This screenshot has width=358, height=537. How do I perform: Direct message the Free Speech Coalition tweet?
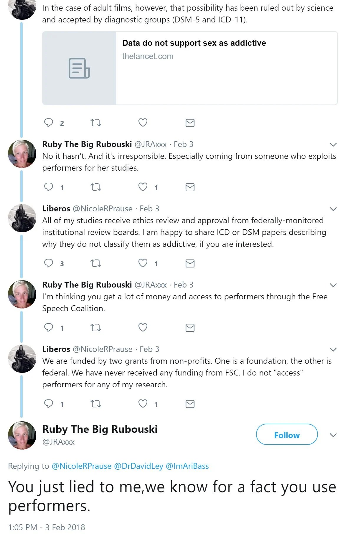190,328
